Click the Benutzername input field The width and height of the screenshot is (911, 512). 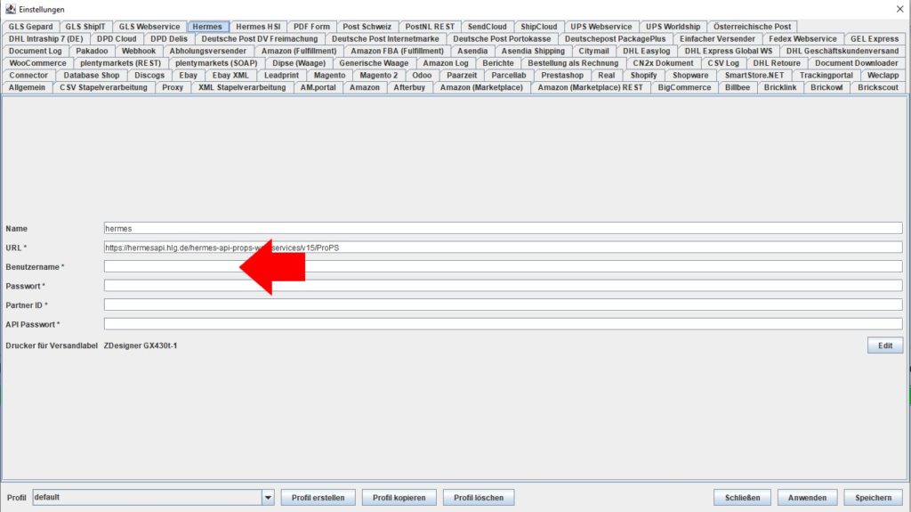point(504,266)
